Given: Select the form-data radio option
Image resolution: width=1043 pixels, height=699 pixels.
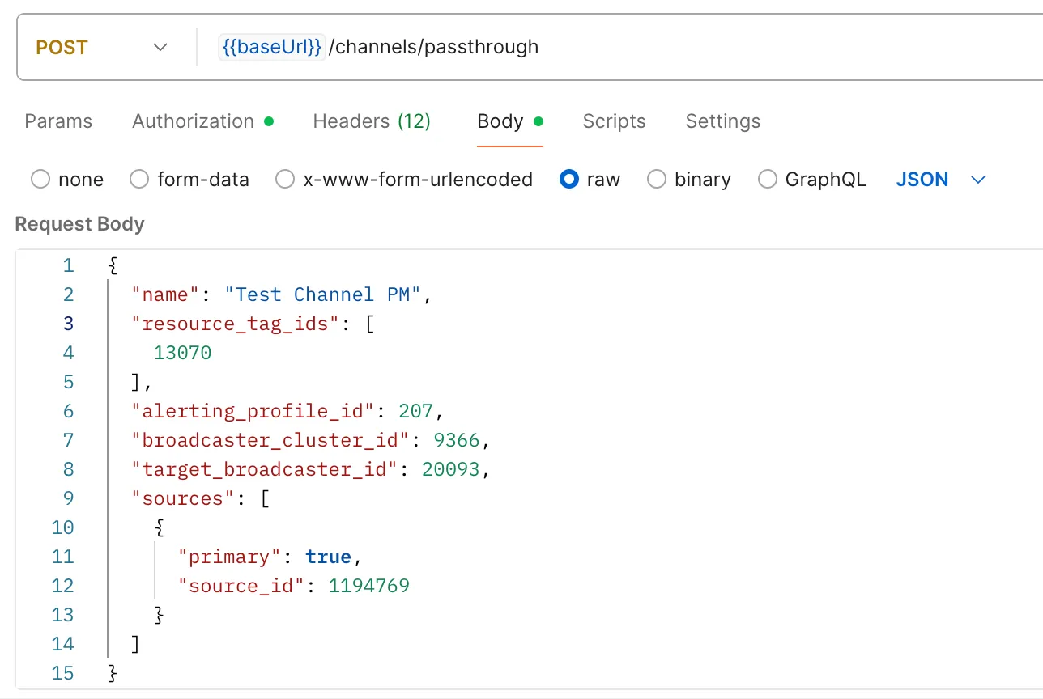Looking at the screenshot, I should [139, 179].
